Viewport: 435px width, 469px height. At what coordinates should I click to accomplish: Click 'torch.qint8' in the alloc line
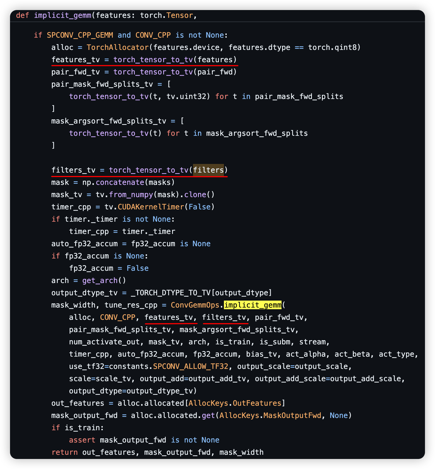(333, 47)
